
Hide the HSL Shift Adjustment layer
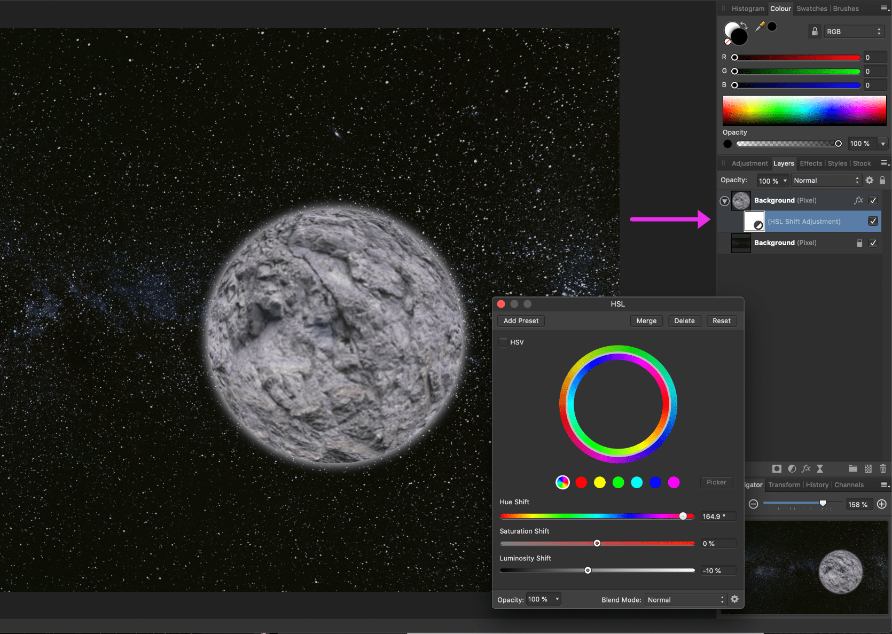[873, 221]
